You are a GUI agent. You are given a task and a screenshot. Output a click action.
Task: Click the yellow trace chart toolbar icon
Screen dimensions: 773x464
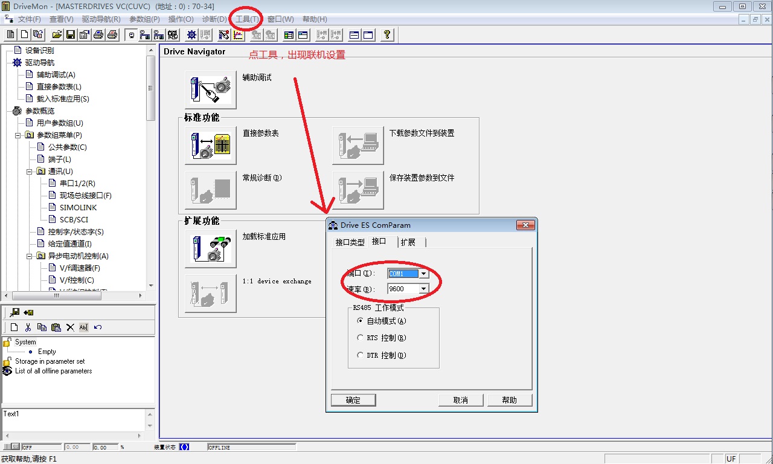(238, 35)
